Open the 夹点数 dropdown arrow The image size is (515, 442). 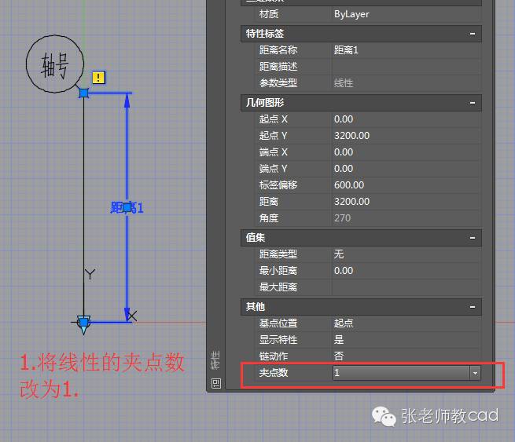(475, 373)
